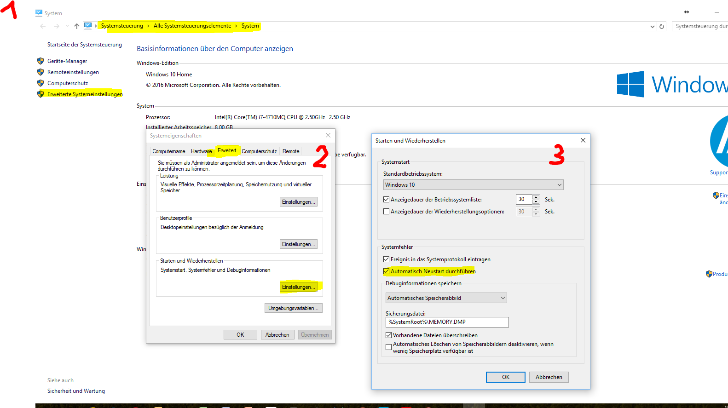This screenshot has width=728, height=408.
Task: Click the Systemsteuerung durchsuchen search box
Action: [x=700, y=26]
